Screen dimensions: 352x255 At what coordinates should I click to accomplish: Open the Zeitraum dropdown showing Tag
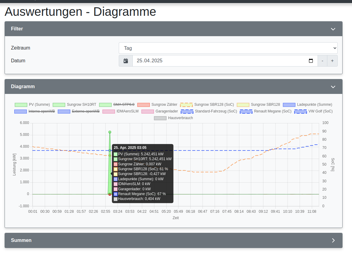point(228,48)
